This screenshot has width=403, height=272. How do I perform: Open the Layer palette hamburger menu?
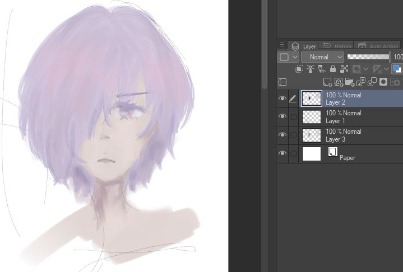[x=282, y=45]
